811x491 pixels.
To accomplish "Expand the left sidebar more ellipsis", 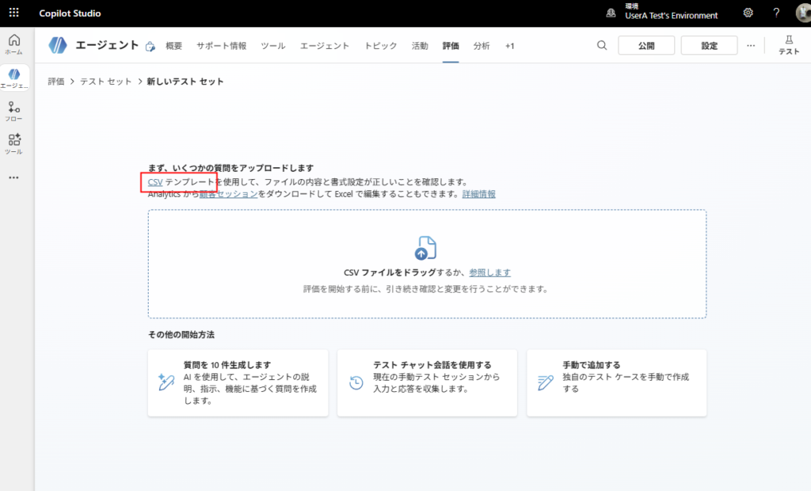I will tap(13, 178).
